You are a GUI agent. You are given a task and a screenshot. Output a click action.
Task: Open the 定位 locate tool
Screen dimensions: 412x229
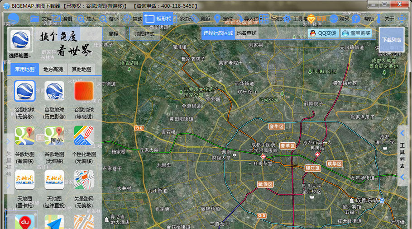(223, 19)
